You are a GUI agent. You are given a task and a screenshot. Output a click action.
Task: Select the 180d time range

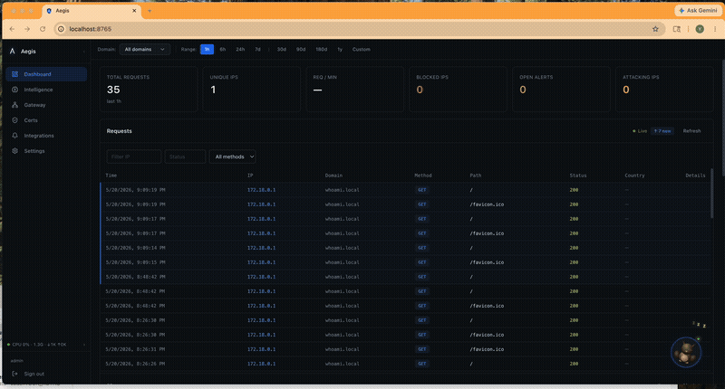[322, 50]
